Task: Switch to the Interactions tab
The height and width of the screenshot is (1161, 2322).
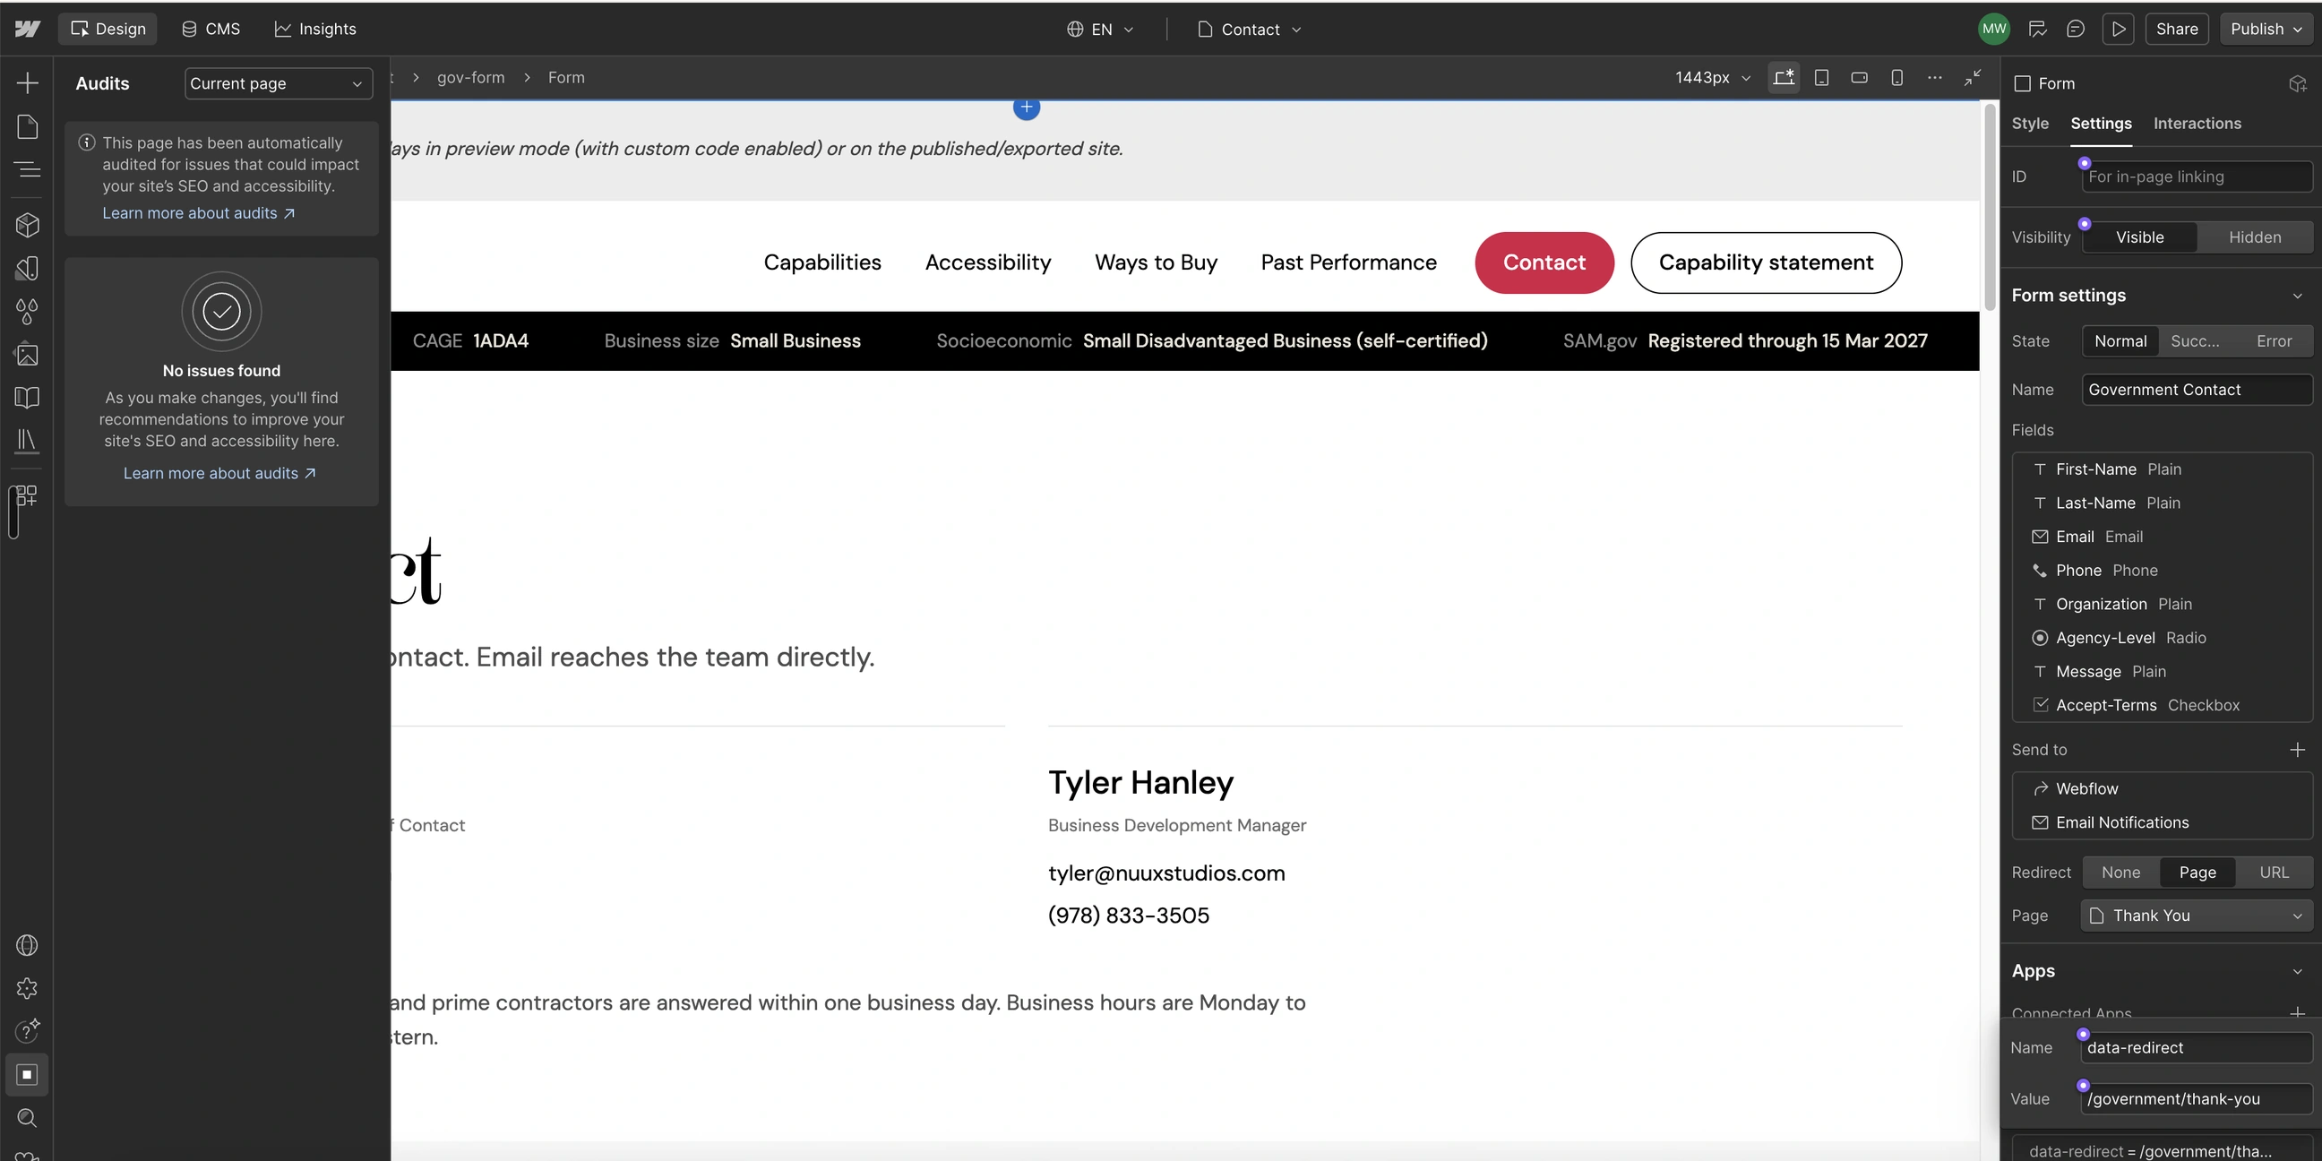Action: coord(2197,124)
